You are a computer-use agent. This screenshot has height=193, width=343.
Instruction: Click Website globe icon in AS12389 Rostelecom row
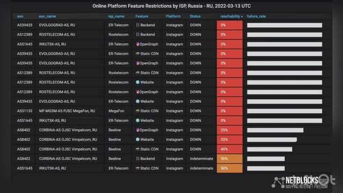coord(138,82)
